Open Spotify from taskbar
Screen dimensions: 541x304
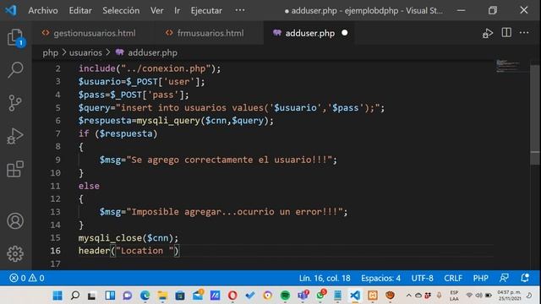tap(285, 296)
